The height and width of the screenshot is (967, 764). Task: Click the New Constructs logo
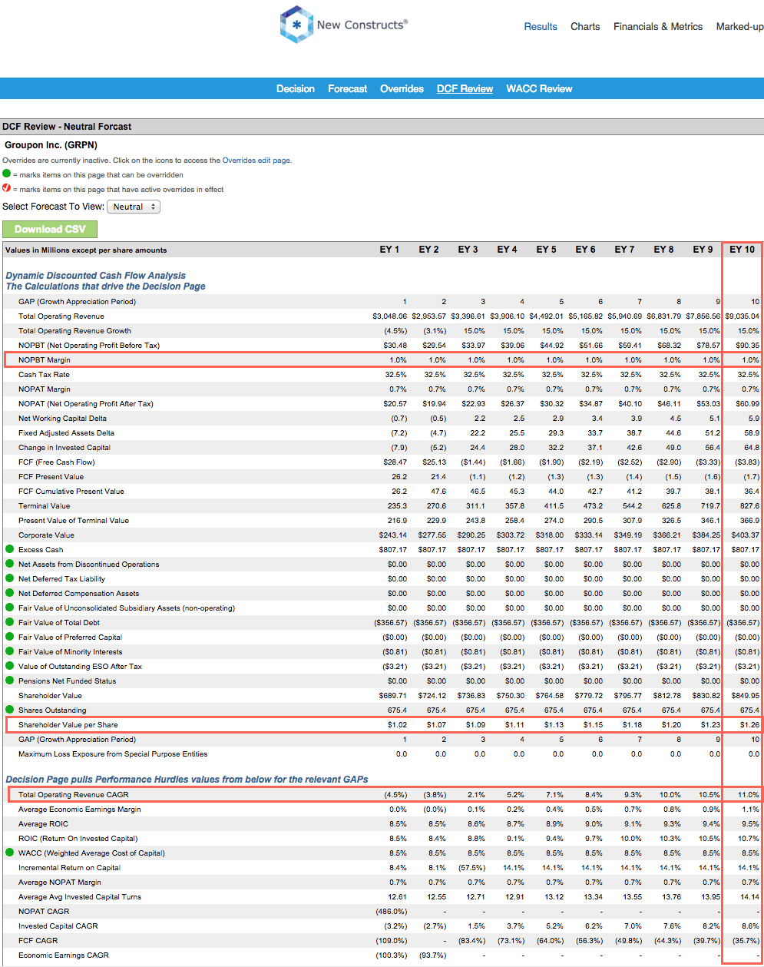tap(343, 25)
